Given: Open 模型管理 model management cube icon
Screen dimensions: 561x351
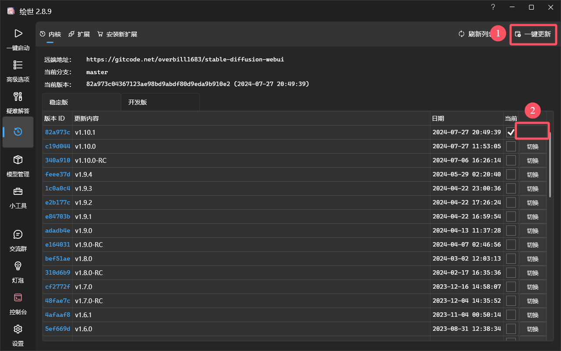Looking at the screenshot, I should [x=18, y=160].
